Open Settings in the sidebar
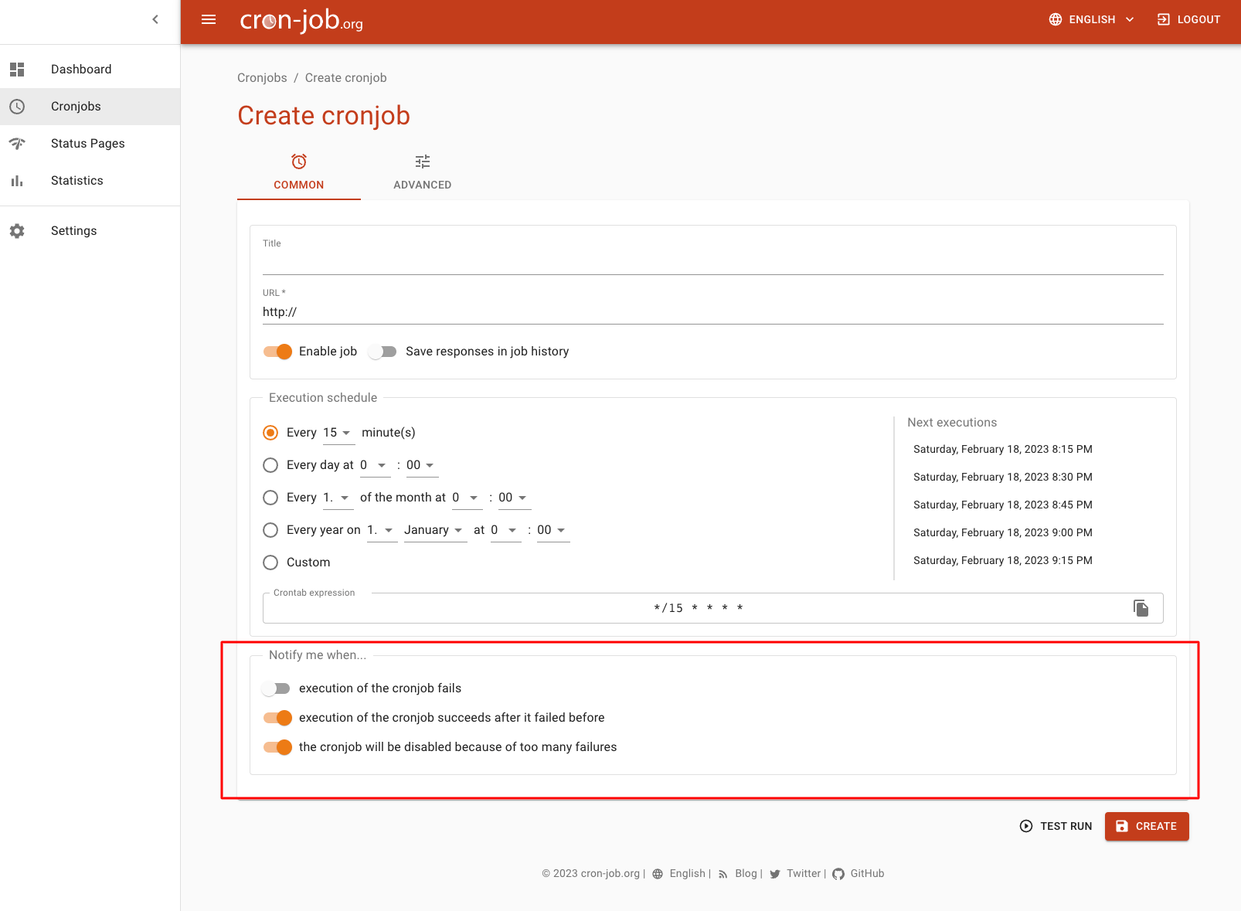The height and width of the screenshot is (911, 1241). point(90,231)
